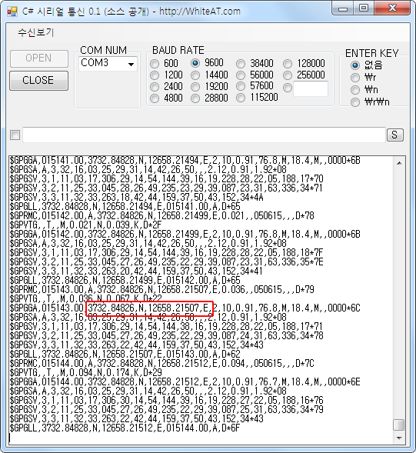Click the scrollbar down arrow in output
This screenshot has width=416, height=453.
pos(399,438)
